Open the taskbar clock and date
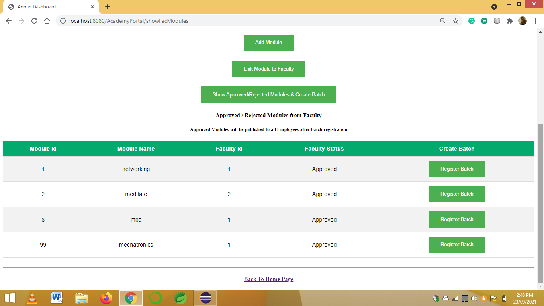The height and width of the screenshot is (306, 544). [x=524, y=298]
